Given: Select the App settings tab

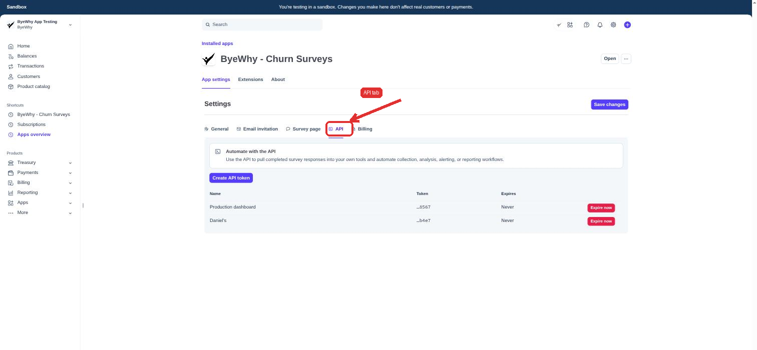Looking at the screenshot, I should coord(216,79).
